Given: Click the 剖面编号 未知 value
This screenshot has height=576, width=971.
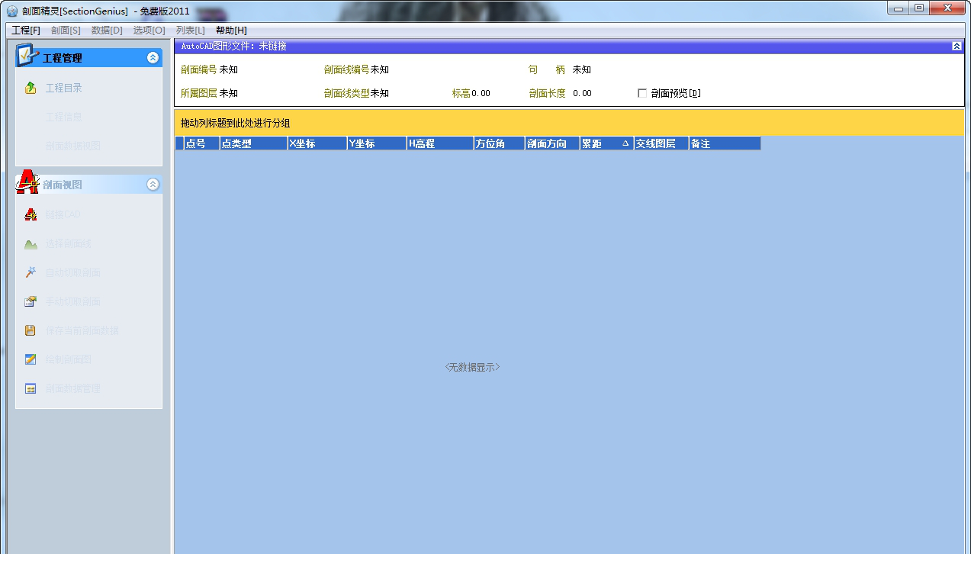Looking at the screenshot, I should coord(228,69).
